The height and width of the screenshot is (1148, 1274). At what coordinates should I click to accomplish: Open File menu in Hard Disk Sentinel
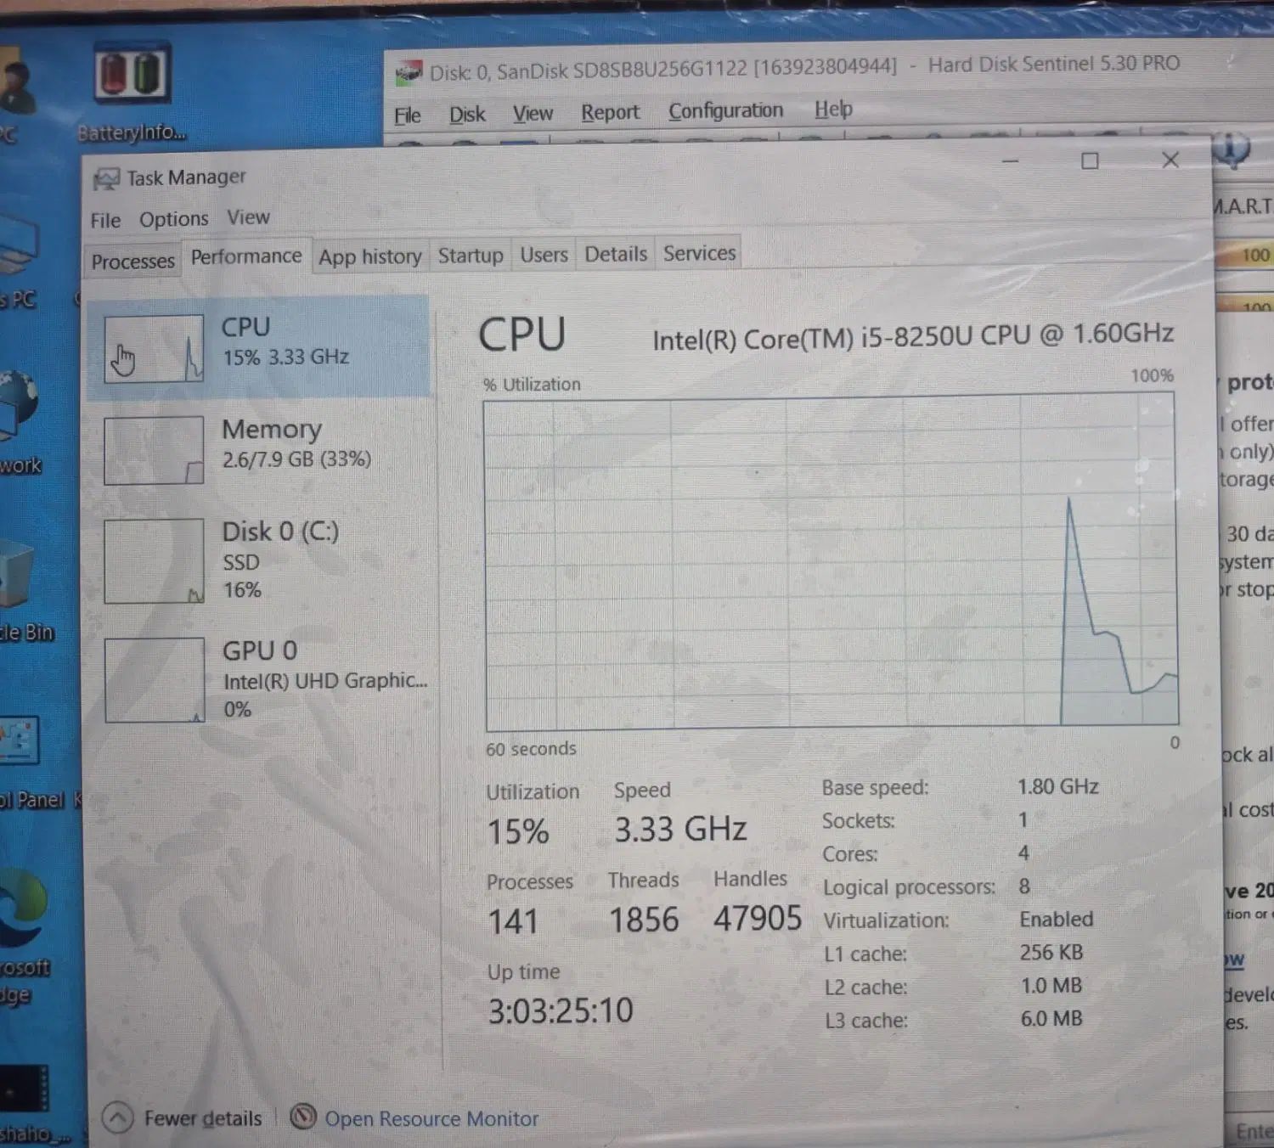(x=408, y=115)
